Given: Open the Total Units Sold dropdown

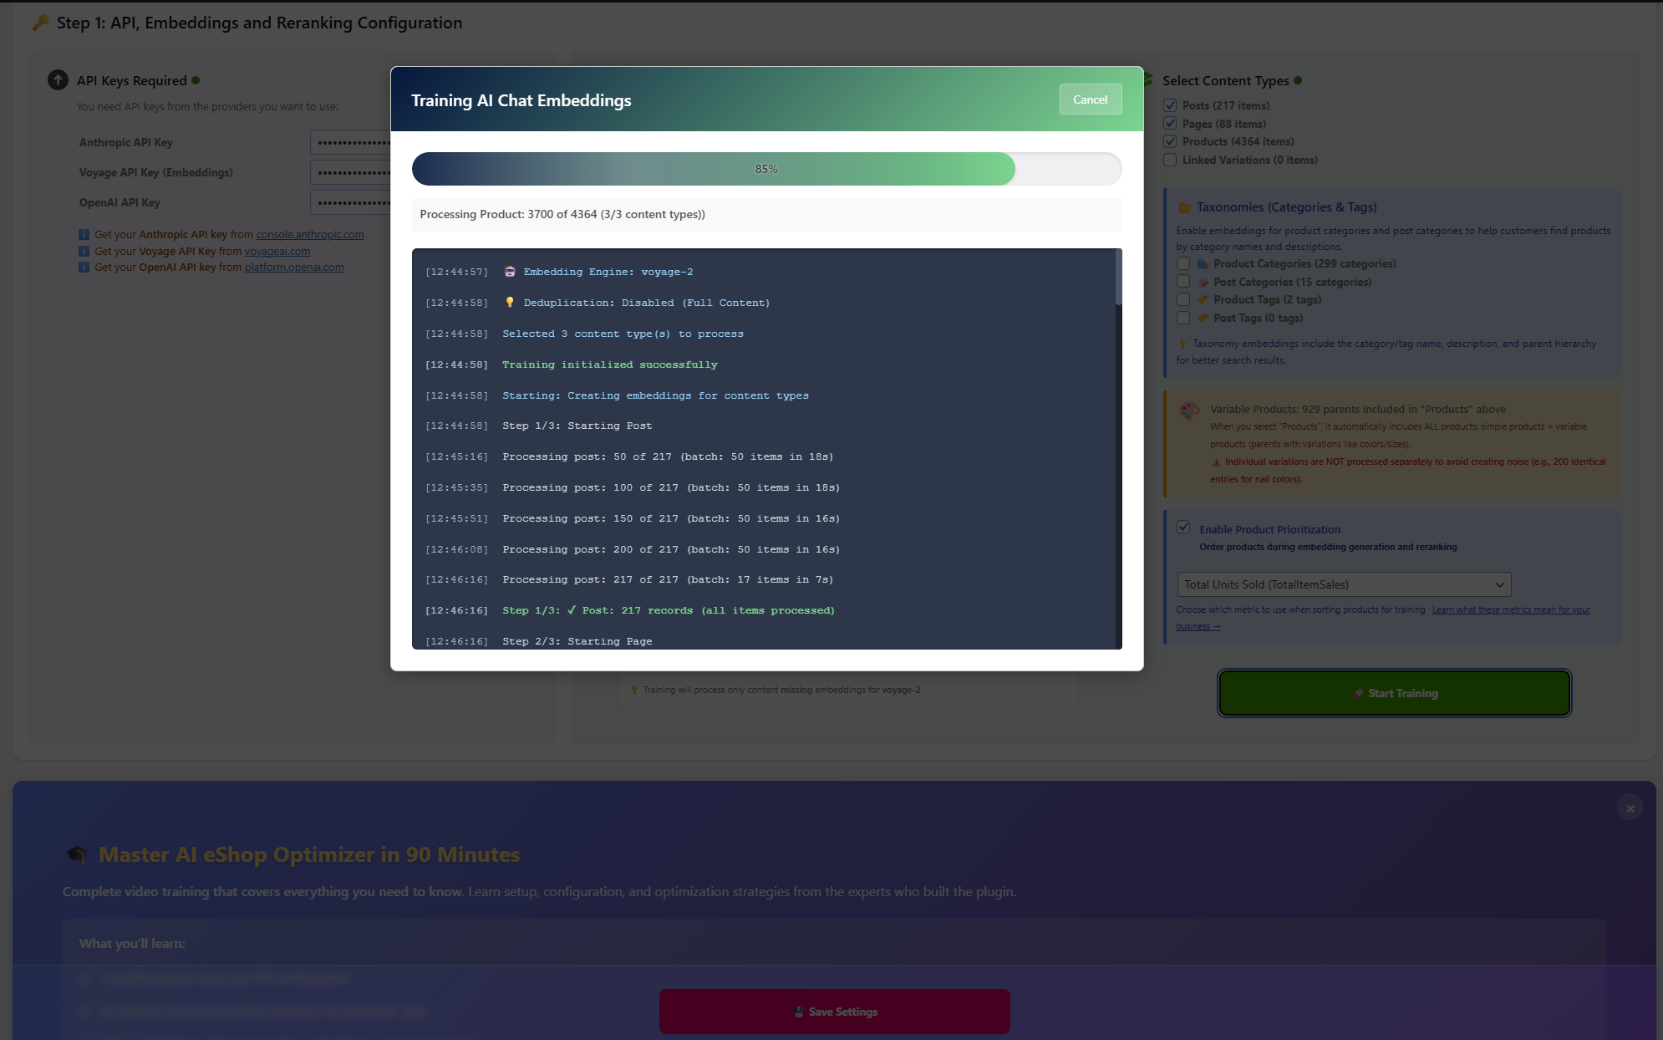Looking at the screenshot, I should point(1343,584).
